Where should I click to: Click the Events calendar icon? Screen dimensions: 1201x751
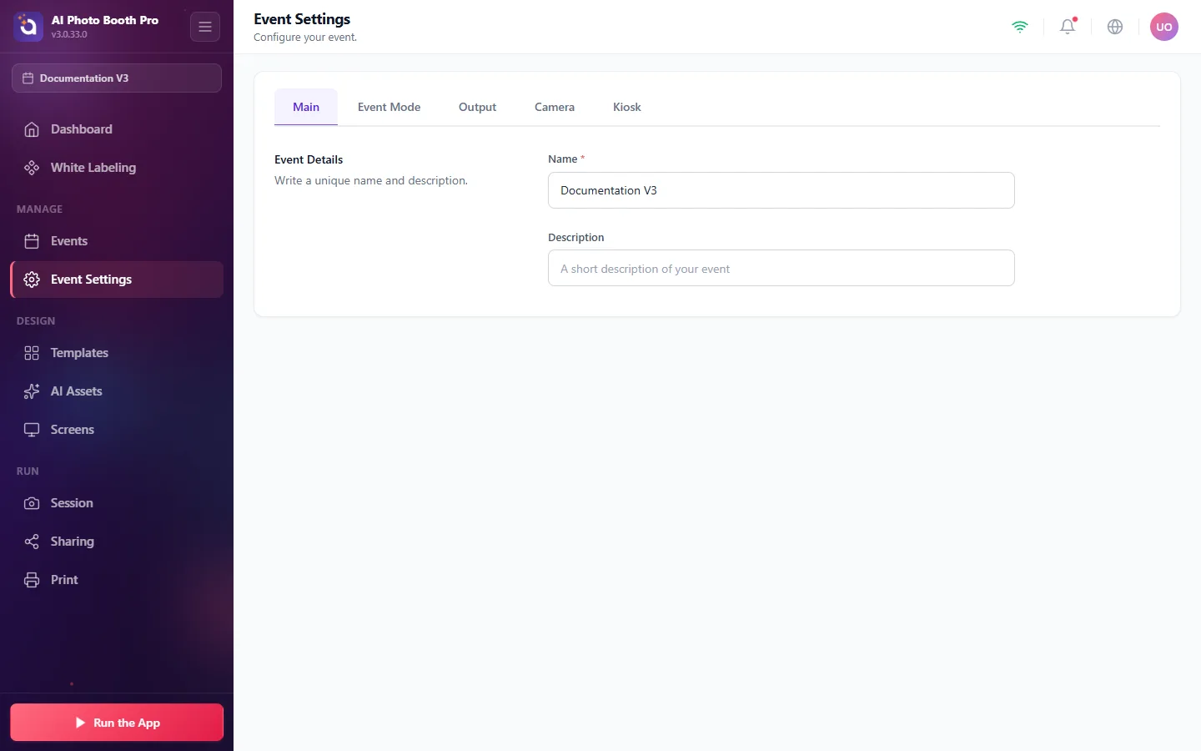pos(32,241)
